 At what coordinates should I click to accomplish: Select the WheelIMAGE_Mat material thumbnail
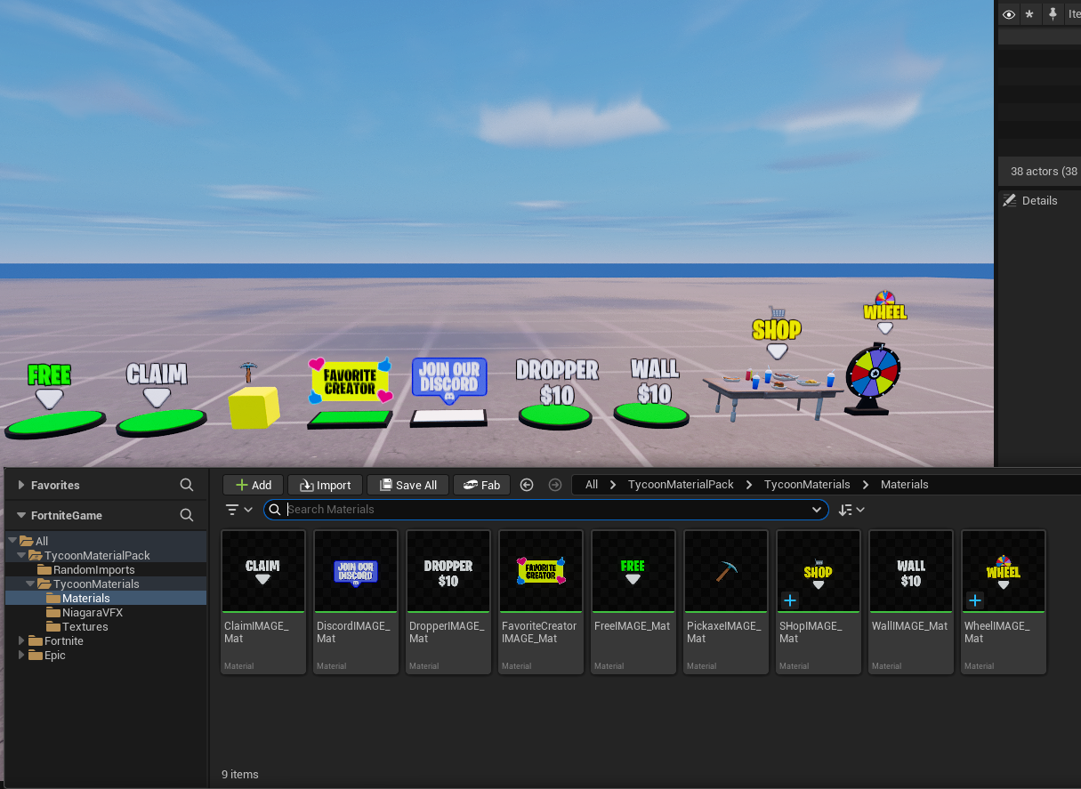click(x=1004, y=571)
